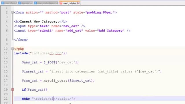Screen dimensions: 185x104
Task: Switch to the style.css tab
Action: click(25, 3)
